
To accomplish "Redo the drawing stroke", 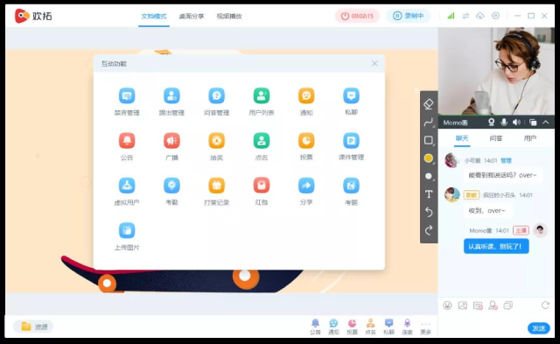I will 429,230.
